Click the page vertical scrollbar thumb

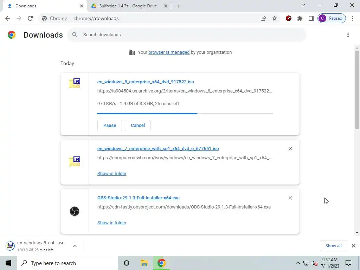coord(357,90)
